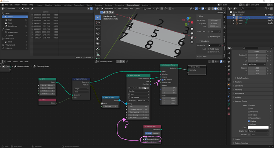The width and height of the screenshot is (274, 148).
Task: Adjust the Focal Length field
Action: (x=214, y=20)
